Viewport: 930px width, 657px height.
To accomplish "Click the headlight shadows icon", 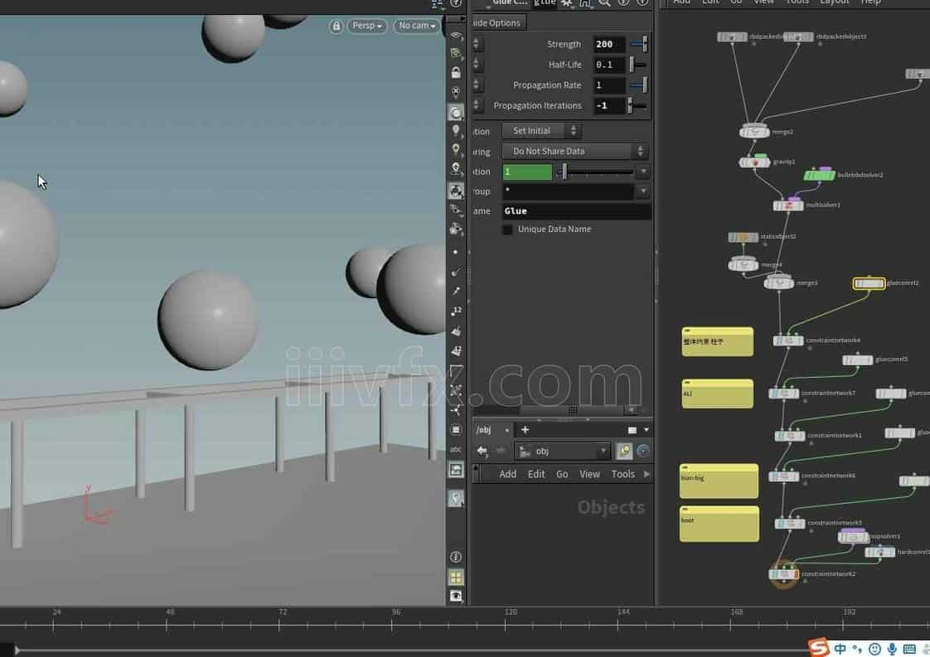I will click(456, 169).
